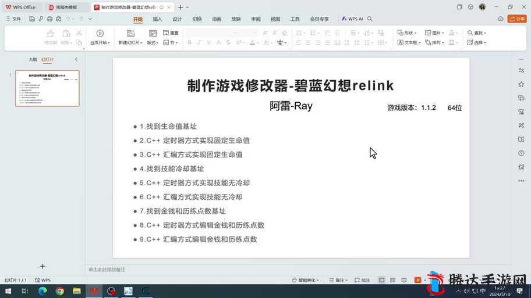The image size is (531, 298).
Task: Click the Cut scissors icon
Action: coord(79,33)
